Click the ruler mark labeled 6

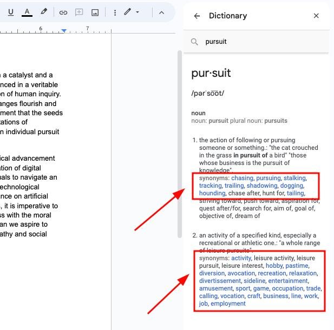(x=41, y=28)
